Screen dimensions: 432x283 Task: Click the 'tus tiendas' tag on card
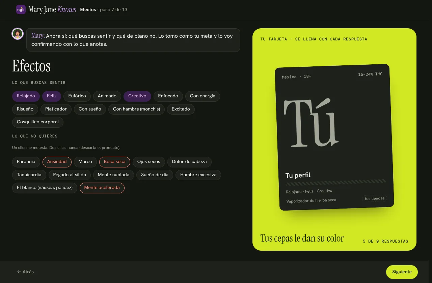[x=375, y=198]
